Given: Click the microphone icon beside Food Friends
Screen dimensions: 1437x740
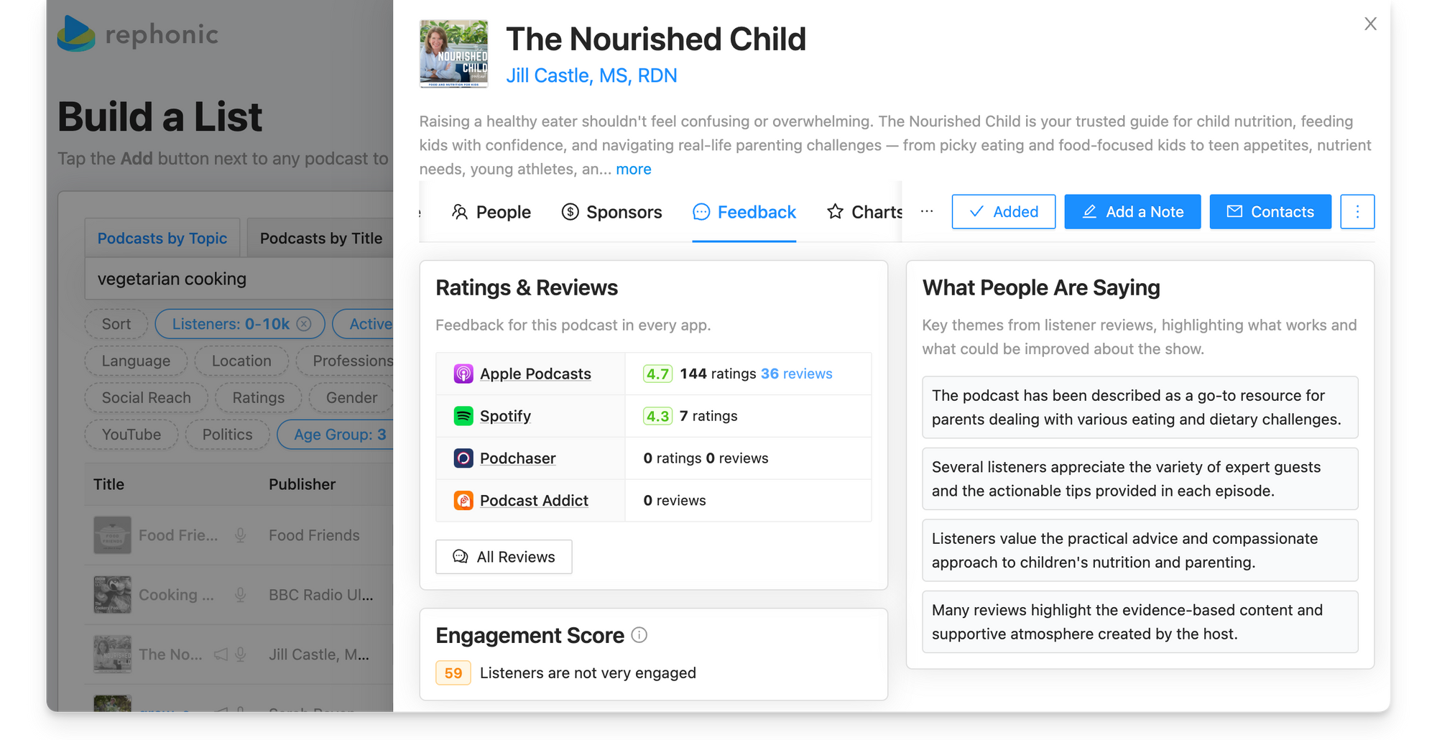Looking at the screenshot, I should point(240,535).
